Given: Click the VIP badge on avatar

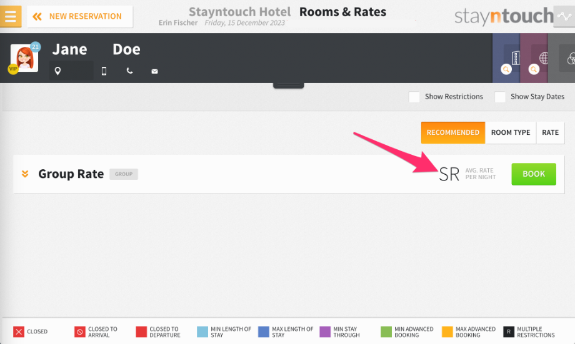Looking at the screenshot, I should 13,69.
